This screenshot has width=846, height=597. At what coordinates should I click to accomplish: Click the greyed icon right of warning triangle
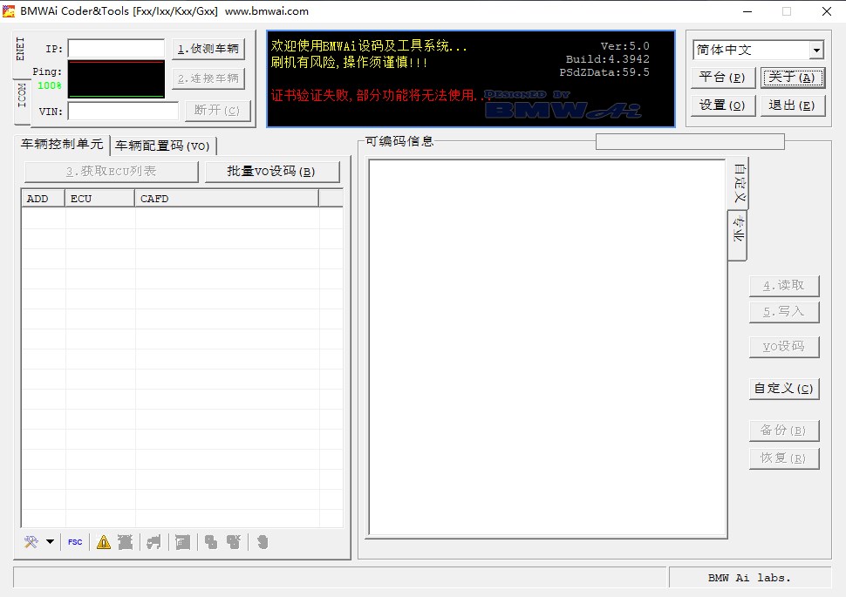click(x=126, y=542)
